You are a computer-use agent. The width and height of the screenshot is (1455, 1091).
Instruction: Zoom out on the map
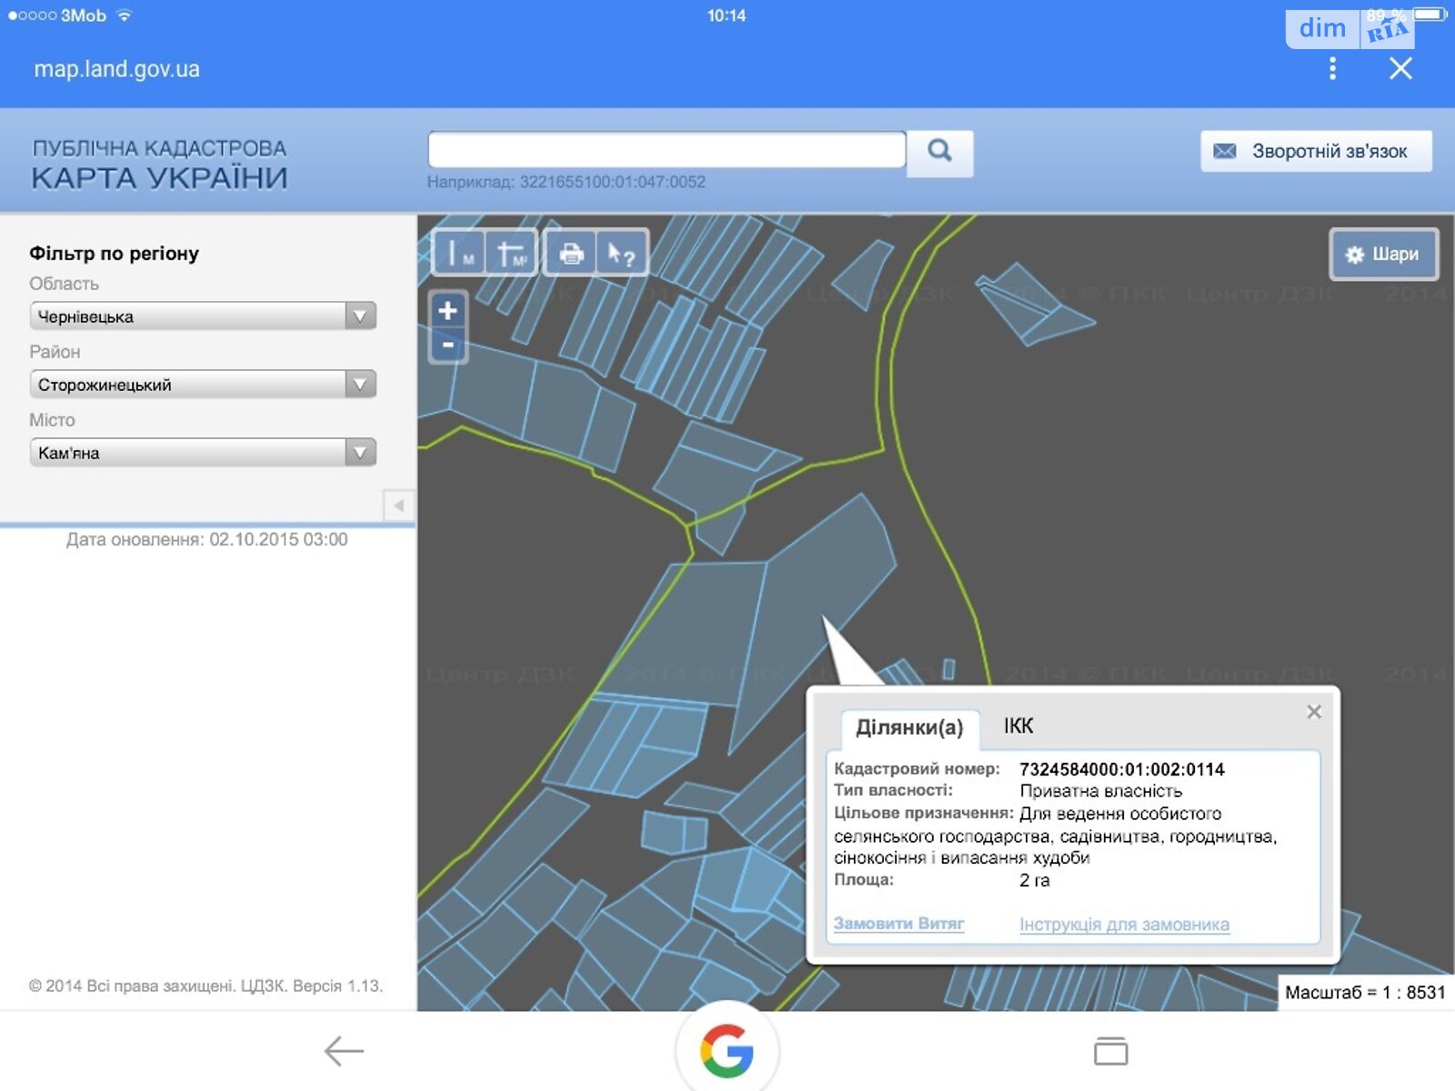pyautogui.click(x=447, y=345)
